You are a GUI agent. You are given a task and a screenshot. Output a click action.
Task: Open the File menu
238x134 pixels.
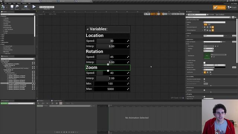click(x=2, y=3)
